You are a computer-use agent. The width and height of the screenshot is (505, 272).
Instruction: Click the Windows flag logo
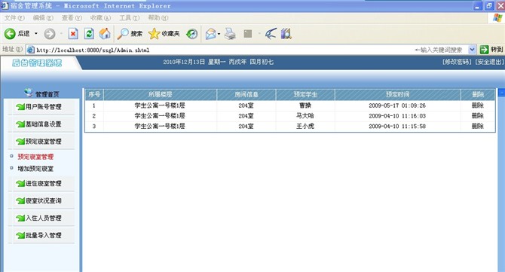click(497, 18)
